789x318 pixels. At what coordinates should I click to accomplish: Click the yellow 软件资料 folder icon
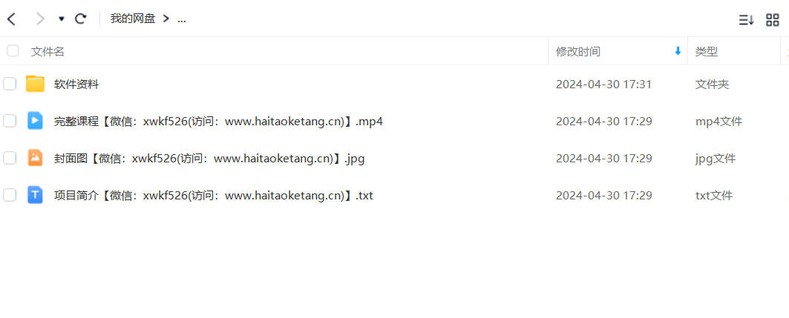(35, 84)
